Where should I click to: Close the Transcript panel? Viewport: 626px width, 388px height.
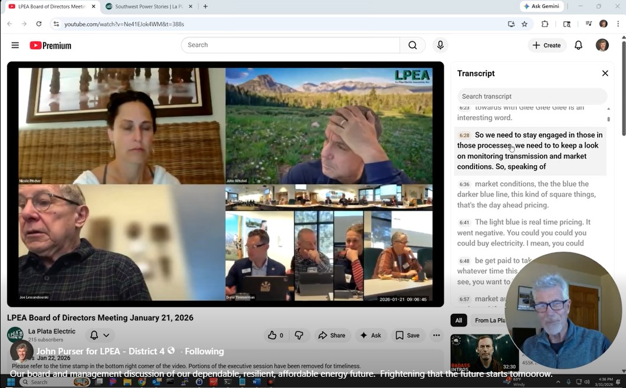click(605, 73)
